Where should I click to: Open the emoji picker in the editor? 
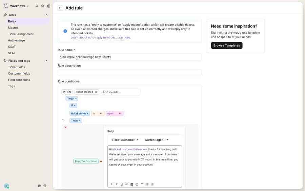(137, 184)
